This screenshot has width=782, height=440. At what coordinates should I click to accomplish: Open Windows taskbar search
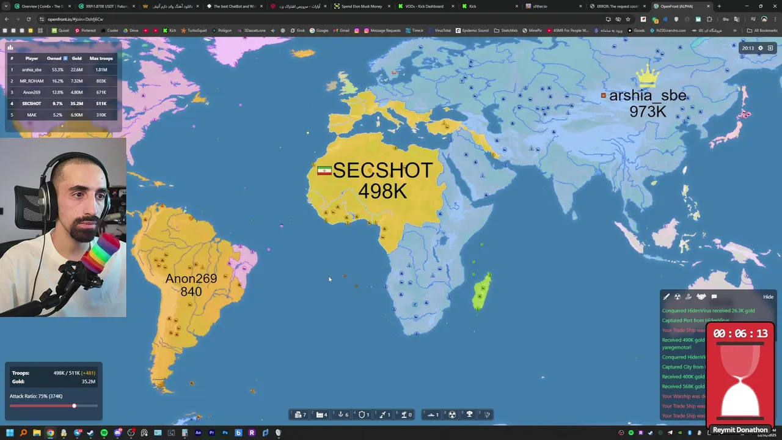click(23, 433)
